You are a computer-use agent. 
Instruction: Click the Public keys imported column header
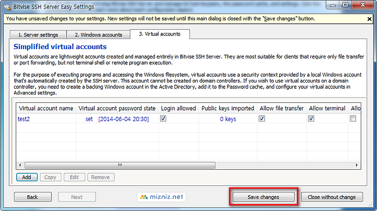pos(228,109)
